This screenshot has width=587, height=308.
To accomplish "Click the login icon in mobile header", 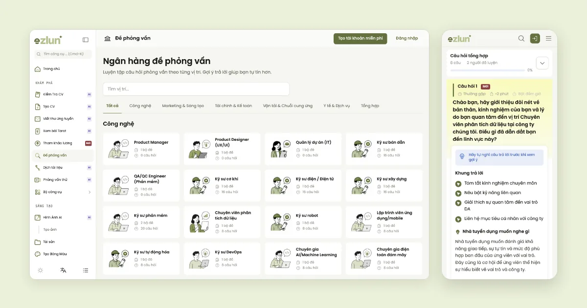I will point(535,39).
